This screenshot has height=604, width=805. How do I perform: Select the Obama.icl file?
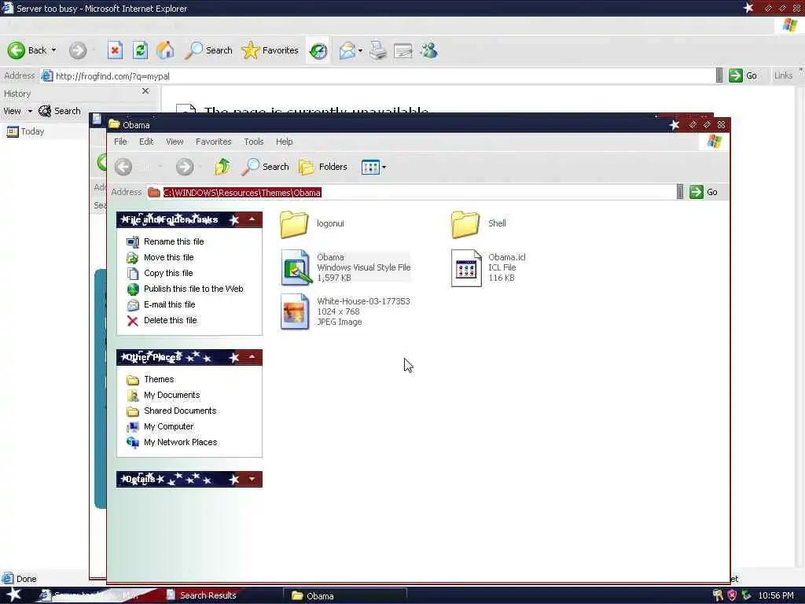(x=488, y=267)
